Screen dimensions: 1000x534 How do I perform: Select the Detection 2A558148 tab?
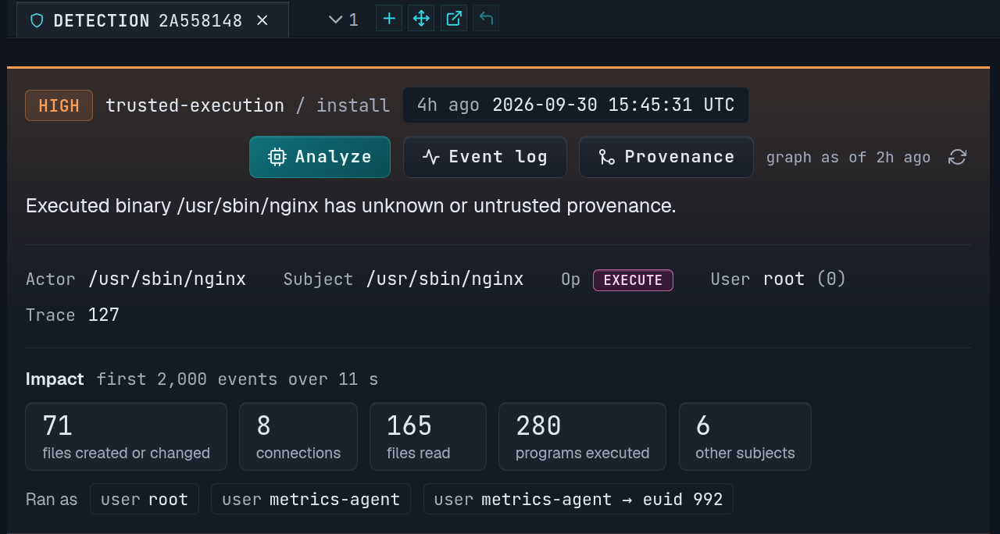pos(153,20)
